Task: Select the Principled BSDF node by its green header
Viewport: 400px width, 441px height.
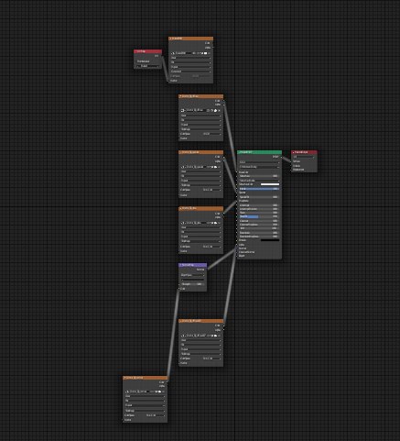Action: tap(259, 152)
